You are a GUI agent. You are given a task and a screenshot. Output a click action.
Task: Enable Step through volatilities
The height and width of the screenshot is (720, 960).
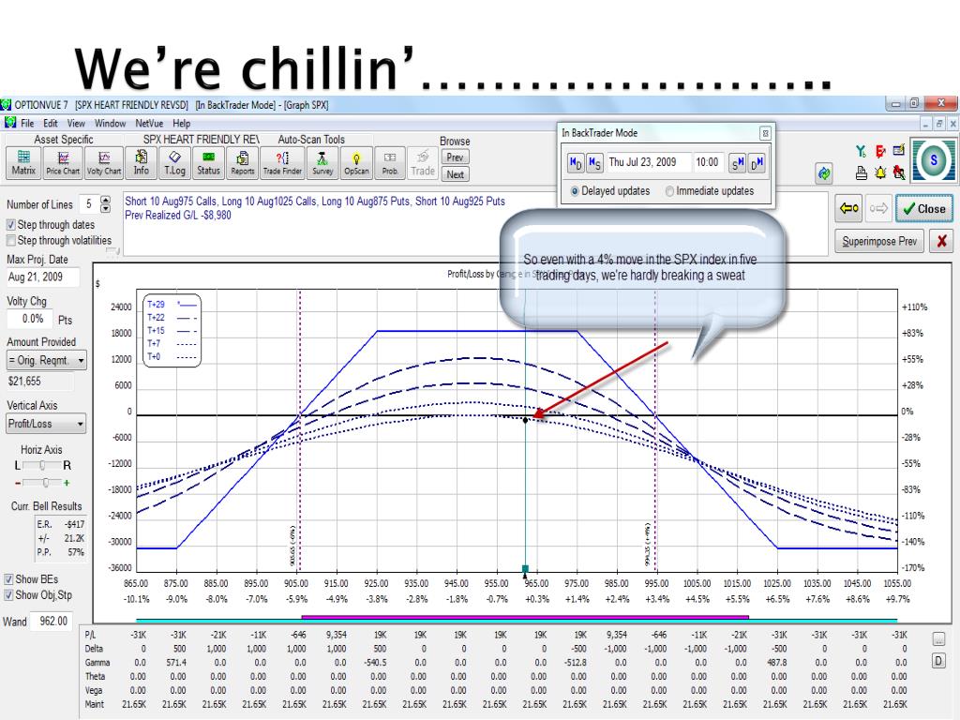tap(10, 241)
